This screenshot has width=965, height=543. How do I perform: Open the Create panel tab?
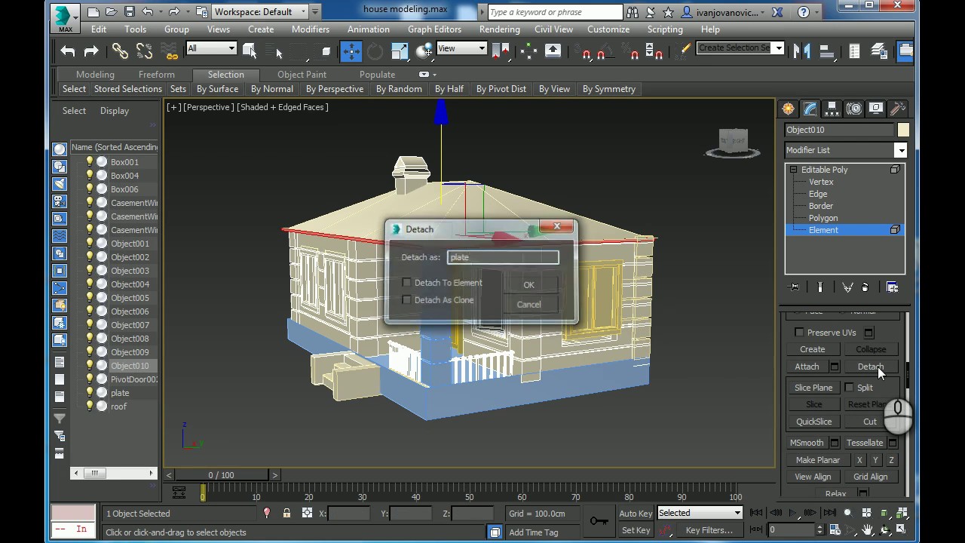(x=788, y=109)
